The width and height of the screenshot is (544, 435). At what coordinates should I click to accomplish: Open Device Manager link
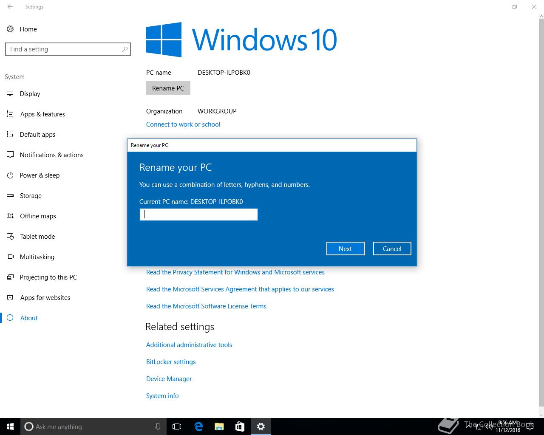[x=169, y=379]
